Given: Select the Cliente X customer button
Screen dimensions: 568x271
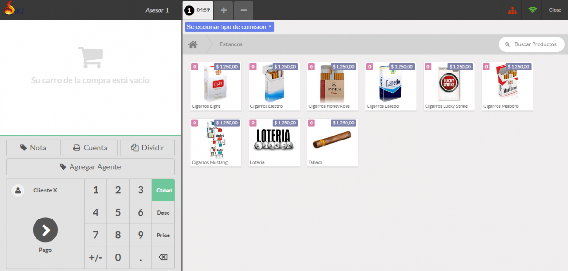Looking at the screenshot, I should click(45, 190).
